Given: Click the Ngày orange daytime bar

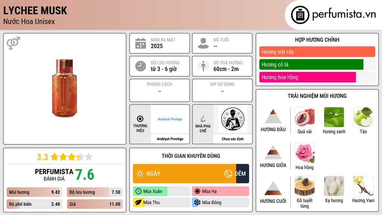Looking at the screenshot, I should pyautogui.click(x=184, y=174).
